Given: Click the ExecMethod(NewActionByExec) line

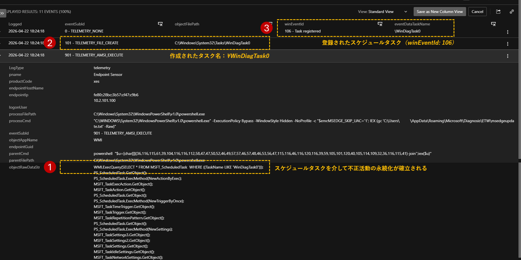Looking at the screenshot, I should click(138, 178).
